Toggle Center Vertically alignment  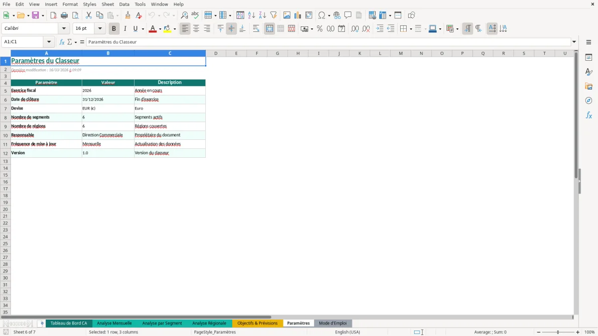pyautogui.click(x=231, y=29)
